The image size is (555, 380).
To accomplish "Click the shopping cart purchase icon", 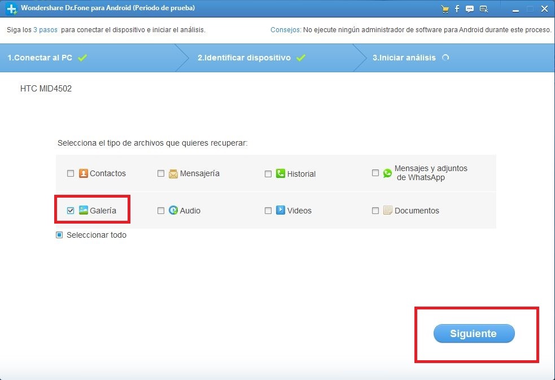I will pyautogui.click(x=445, y=9).
